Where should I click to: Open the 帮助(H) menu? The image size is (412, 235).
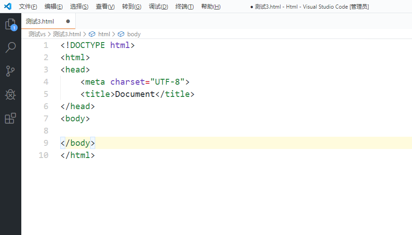tap(211, 6)
